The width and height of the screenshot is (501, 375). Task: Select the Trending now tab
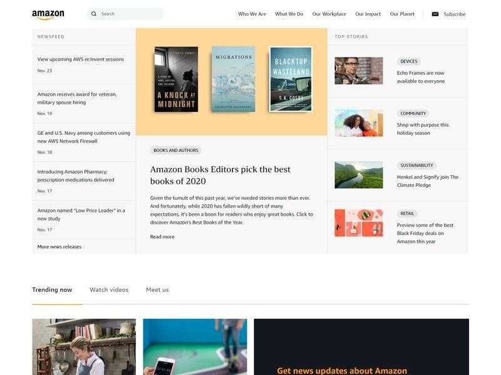point(52,289)
